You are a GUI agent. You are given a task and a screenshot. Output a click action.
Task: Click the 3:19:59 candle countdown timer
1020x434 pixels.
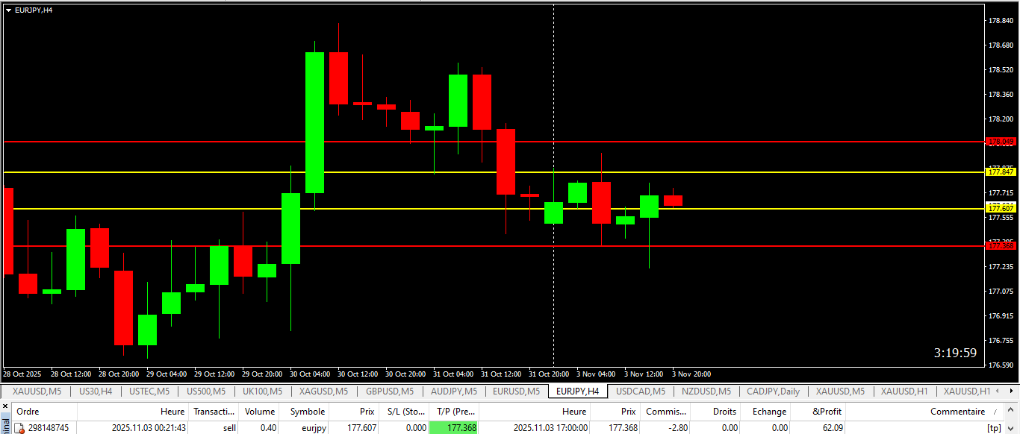[x=955, y=353]
